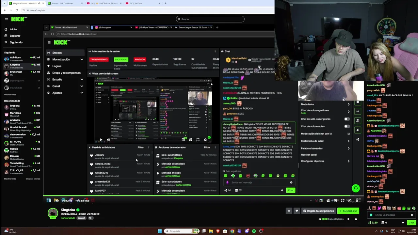Open Hostear canal option

[x=309, y=155]
